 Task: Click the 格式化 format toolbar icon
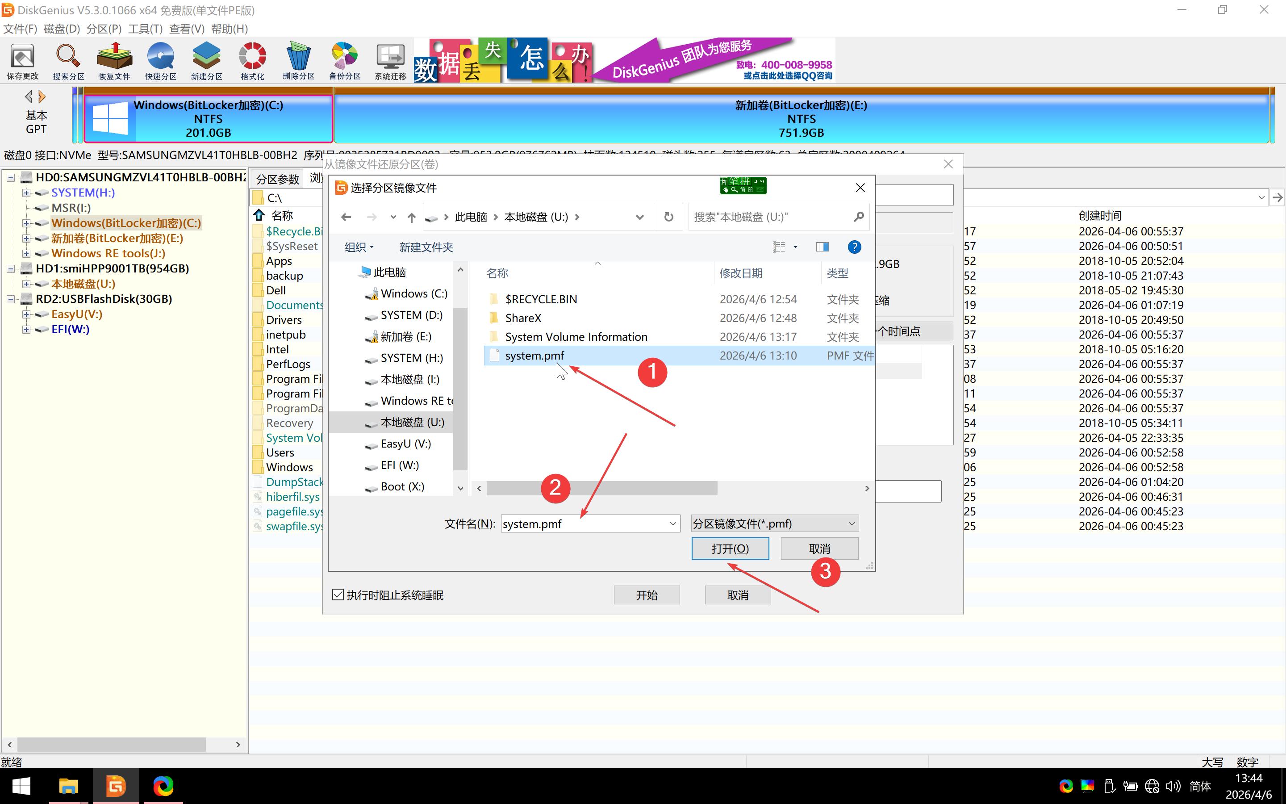pyautogui.click(x=252, y=61)
